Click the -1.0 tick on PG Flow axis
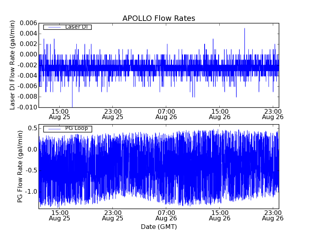310x232 pixels. pyautogui.click(x=31, y=192)
